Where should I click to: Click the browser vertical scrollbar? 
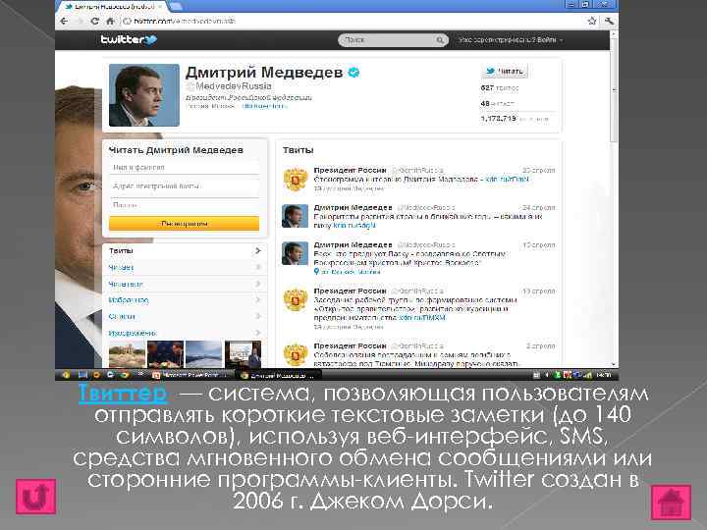tap(614, 198)
